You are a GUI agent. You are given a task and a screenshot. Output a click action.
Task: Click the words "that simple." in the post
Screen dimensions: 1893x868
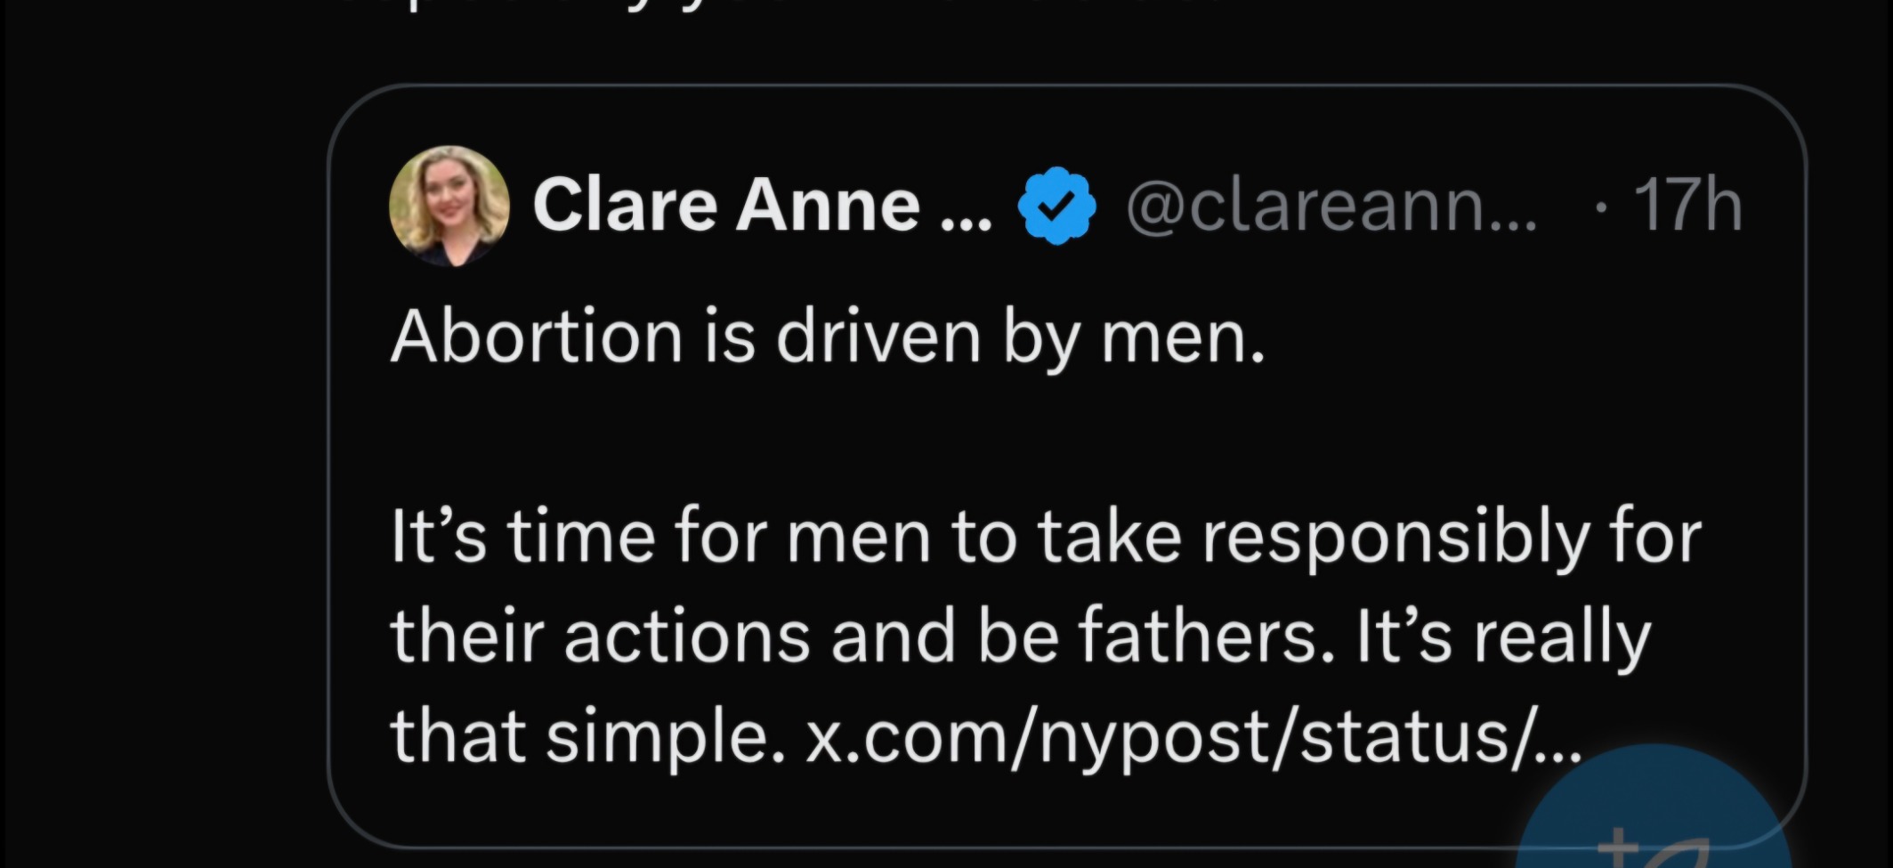587,739
